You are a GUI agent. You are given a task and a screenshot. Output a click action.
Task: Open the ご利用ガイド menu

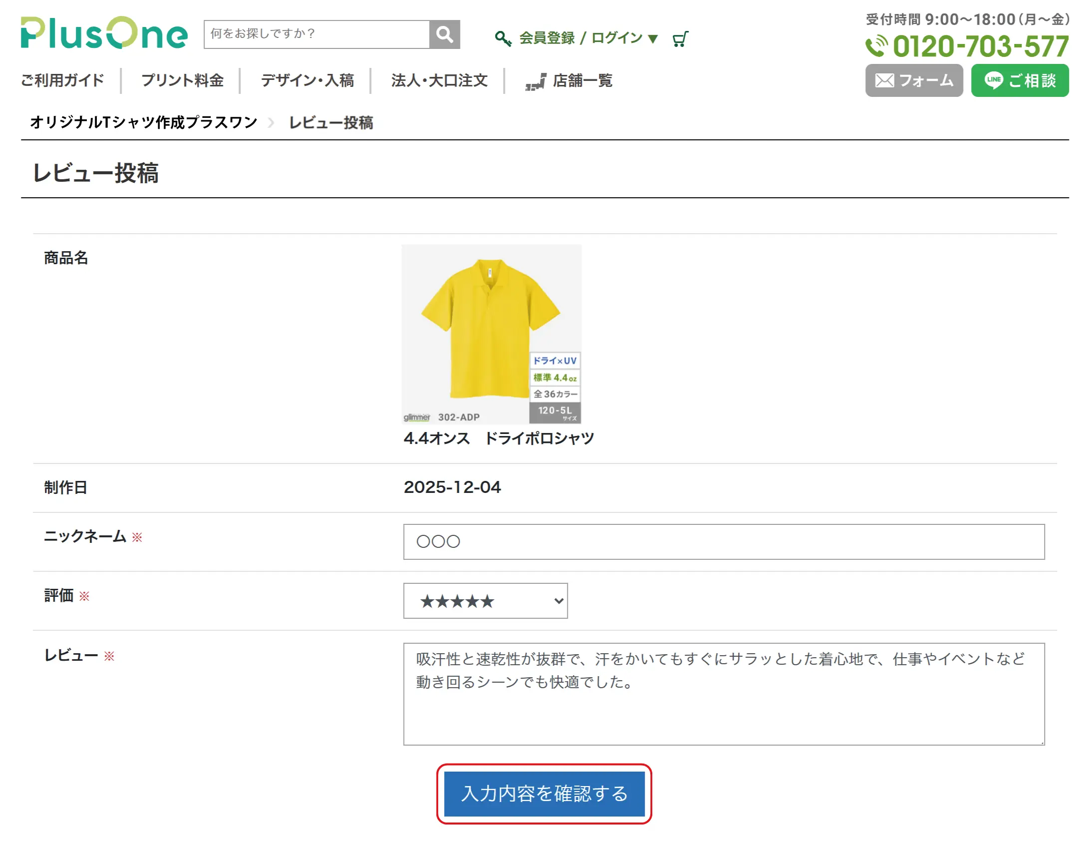pos(62,80)
